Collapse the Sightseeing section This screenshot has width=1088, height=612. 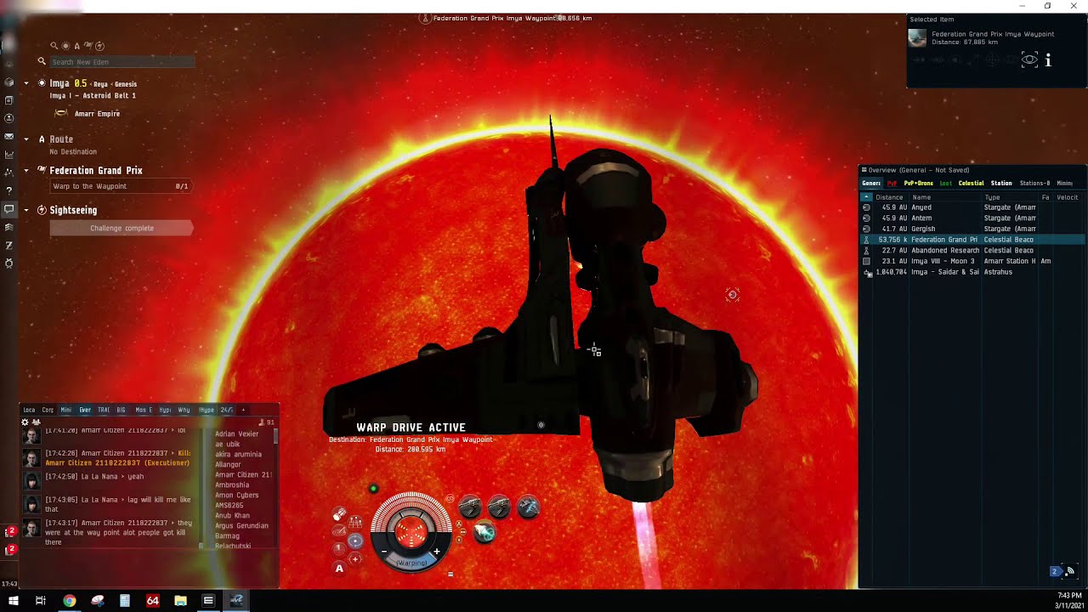coord(26,210)
